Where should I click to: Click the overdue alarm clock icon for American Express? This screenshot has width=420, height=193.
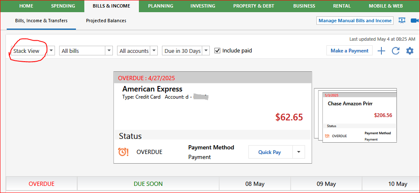123,152
